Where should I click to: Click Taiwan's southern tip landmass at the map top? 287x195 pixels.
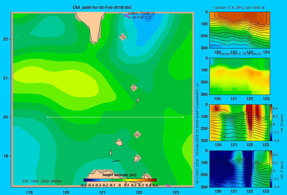pyautogui.click(x=92, y=26)
